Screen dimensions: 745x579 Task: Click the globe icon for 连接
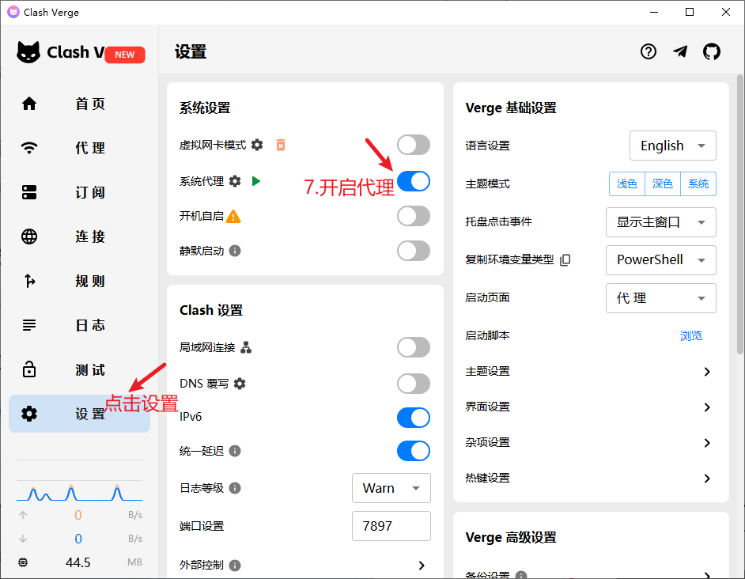(x=29, y=237)
